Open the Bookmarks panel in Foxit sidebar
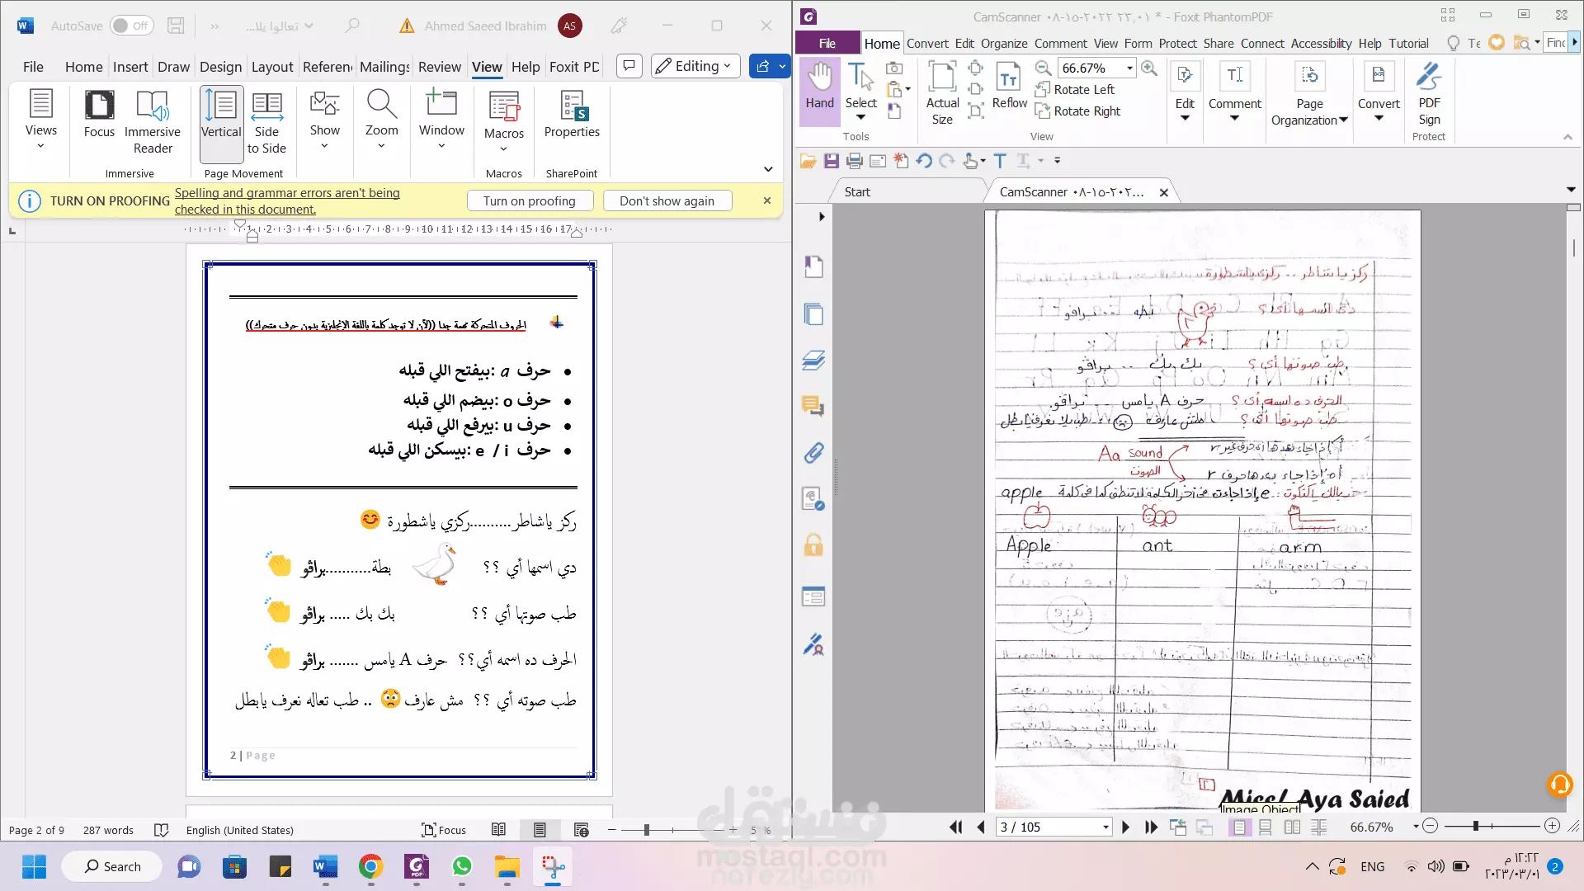 pyautogui.click(x=813, y=266)
